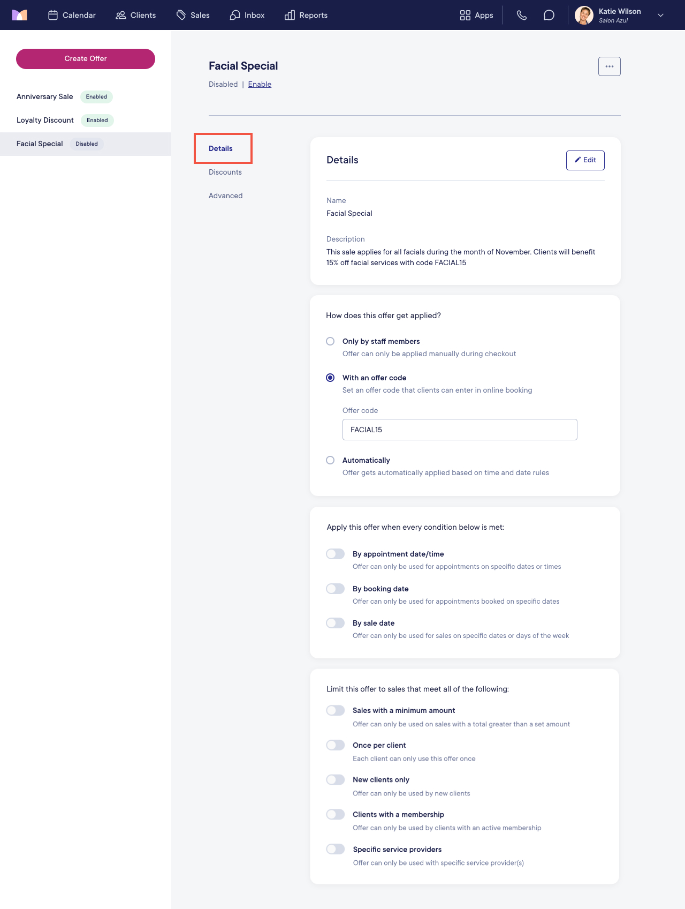
Task: Click the Enable link under Facial Special
Action: click(x=260, y=84)
